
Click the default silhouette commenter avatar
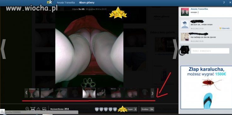coord(185,24)
